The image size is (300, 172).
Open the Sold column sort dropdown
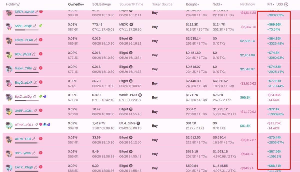217,4
